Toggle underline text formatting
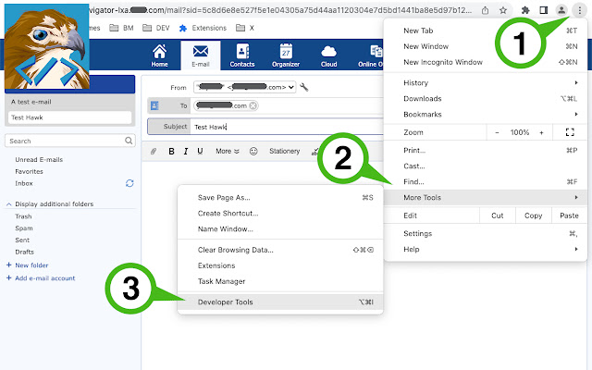The height and width of the screenshot is (370, 592). point(199,151)
